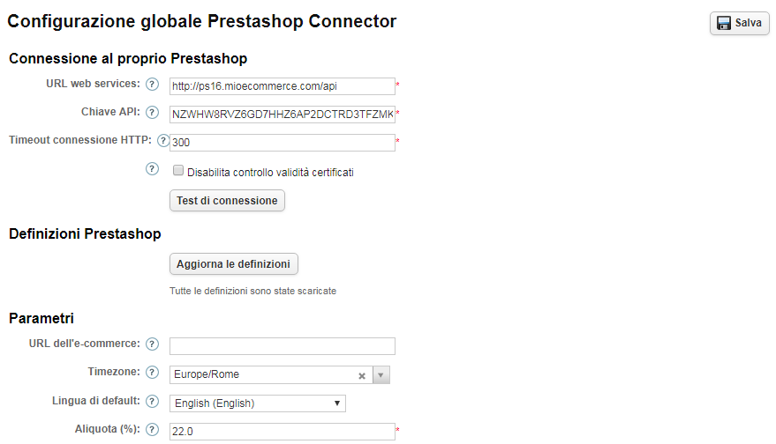
Task: Select the Timeout connessione HTTP field
Action: tap(283, 142)
